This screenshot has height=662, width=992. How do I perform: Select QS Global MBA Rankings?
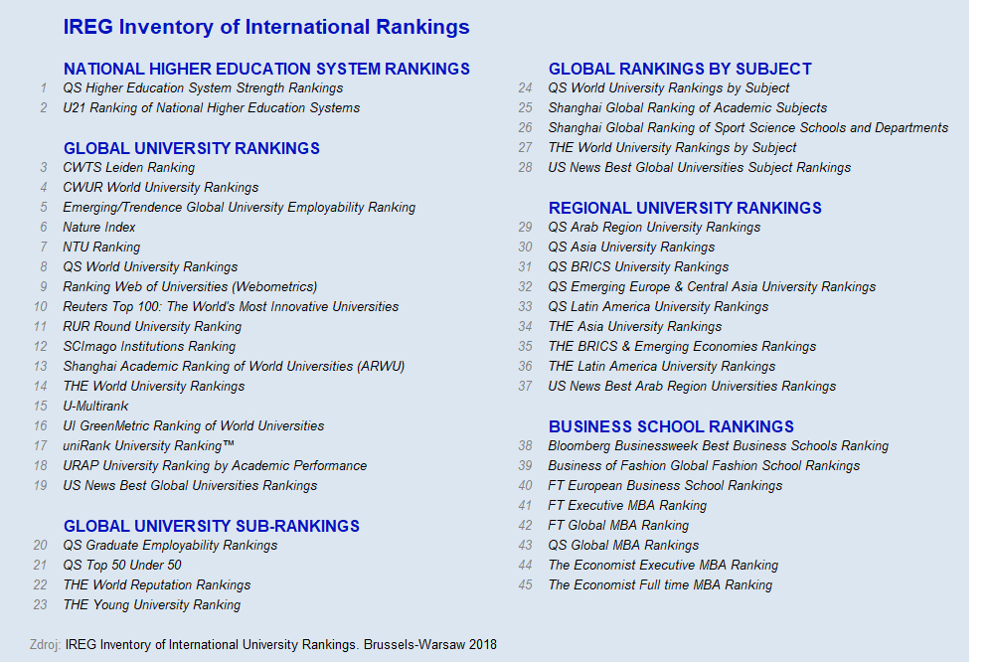pyautogui.click(x=623, y=546)
